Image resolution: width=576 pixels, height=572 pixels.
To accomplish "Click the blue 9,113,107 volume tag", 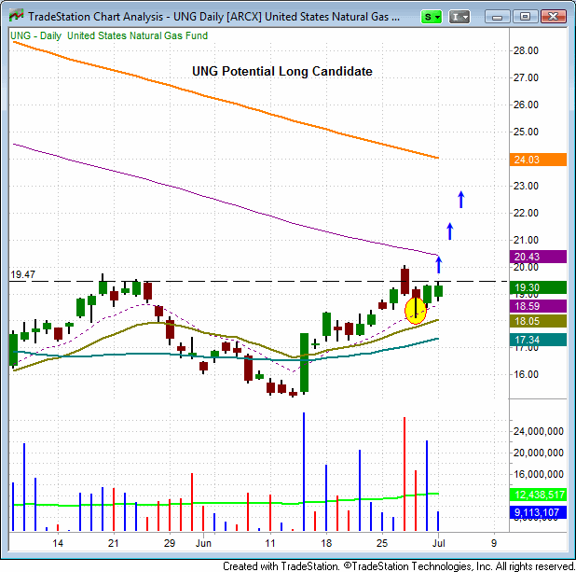I will (538, 512).
